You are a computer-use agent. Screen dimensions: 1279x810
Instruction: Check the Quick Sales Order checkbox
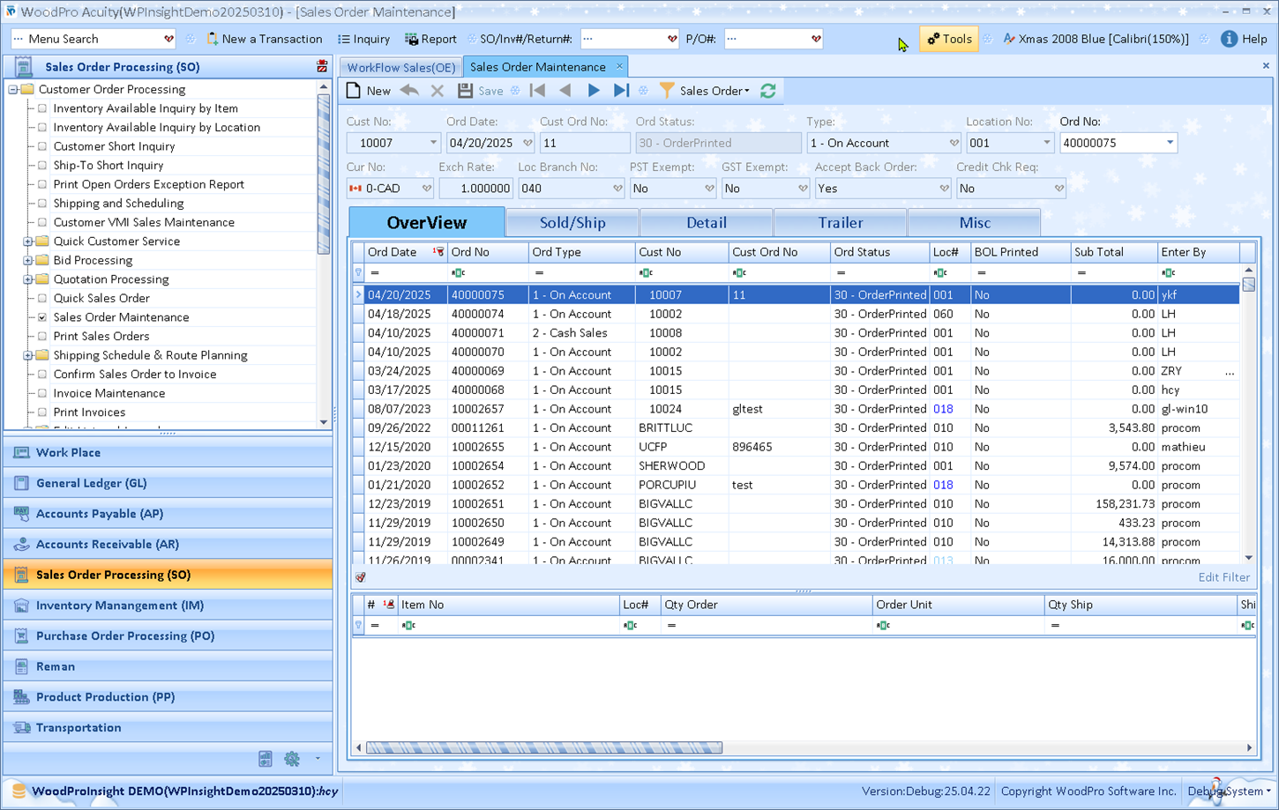pyautogui.click(x=42, y=298)
